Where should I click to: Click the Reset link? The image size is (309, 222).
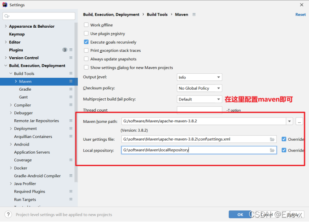(x=301, y=15)
